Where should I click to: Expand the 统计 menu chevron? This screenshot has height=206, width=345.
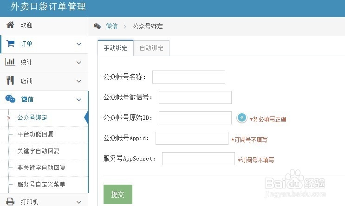pos(79,62)
